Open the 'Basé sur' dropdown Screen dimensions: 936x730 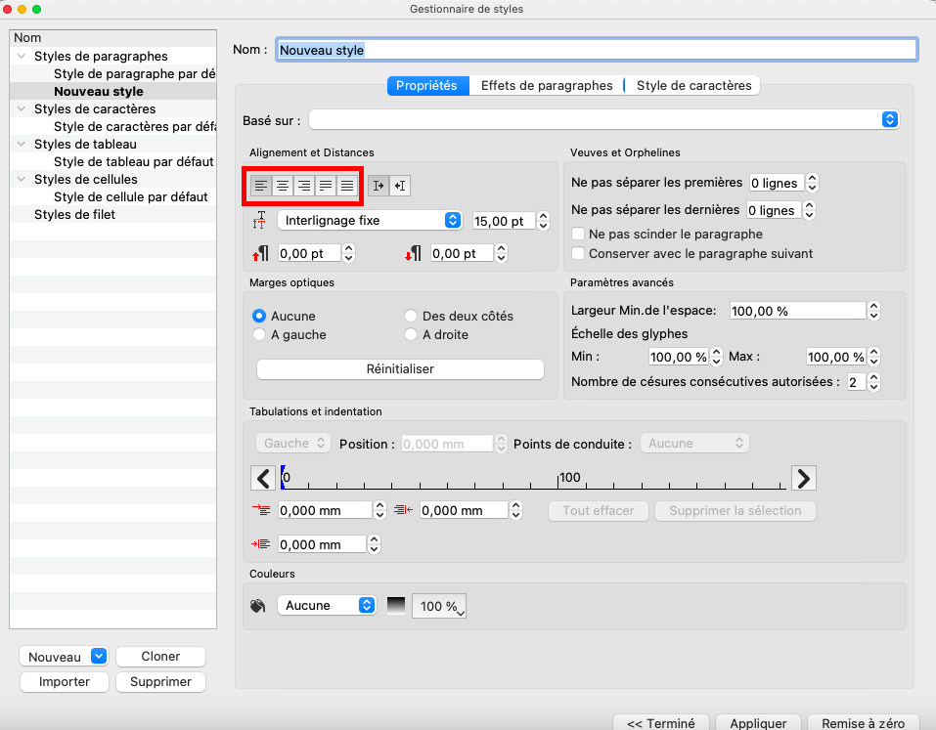coord(603,119)
